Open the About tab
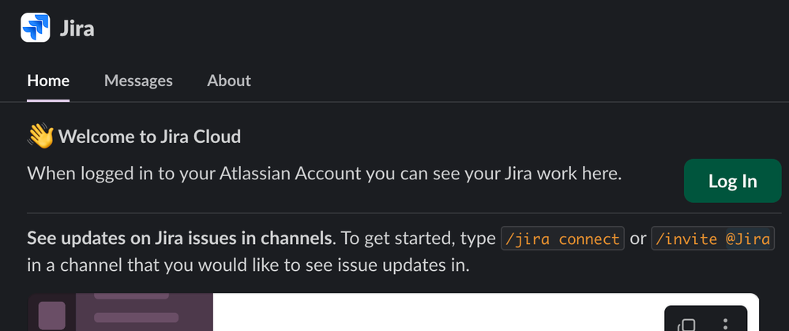Image resolution: width=789 pixels, height=331 pixels. click(x=229, y=81)
